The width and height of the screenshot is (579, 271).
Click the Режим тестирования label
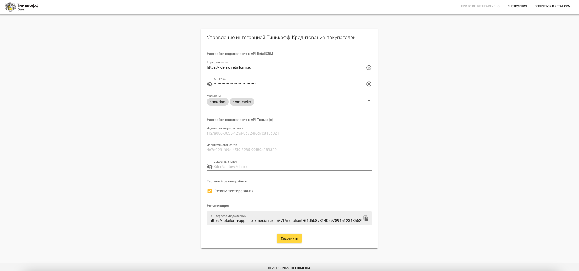(x=234, y=191)
